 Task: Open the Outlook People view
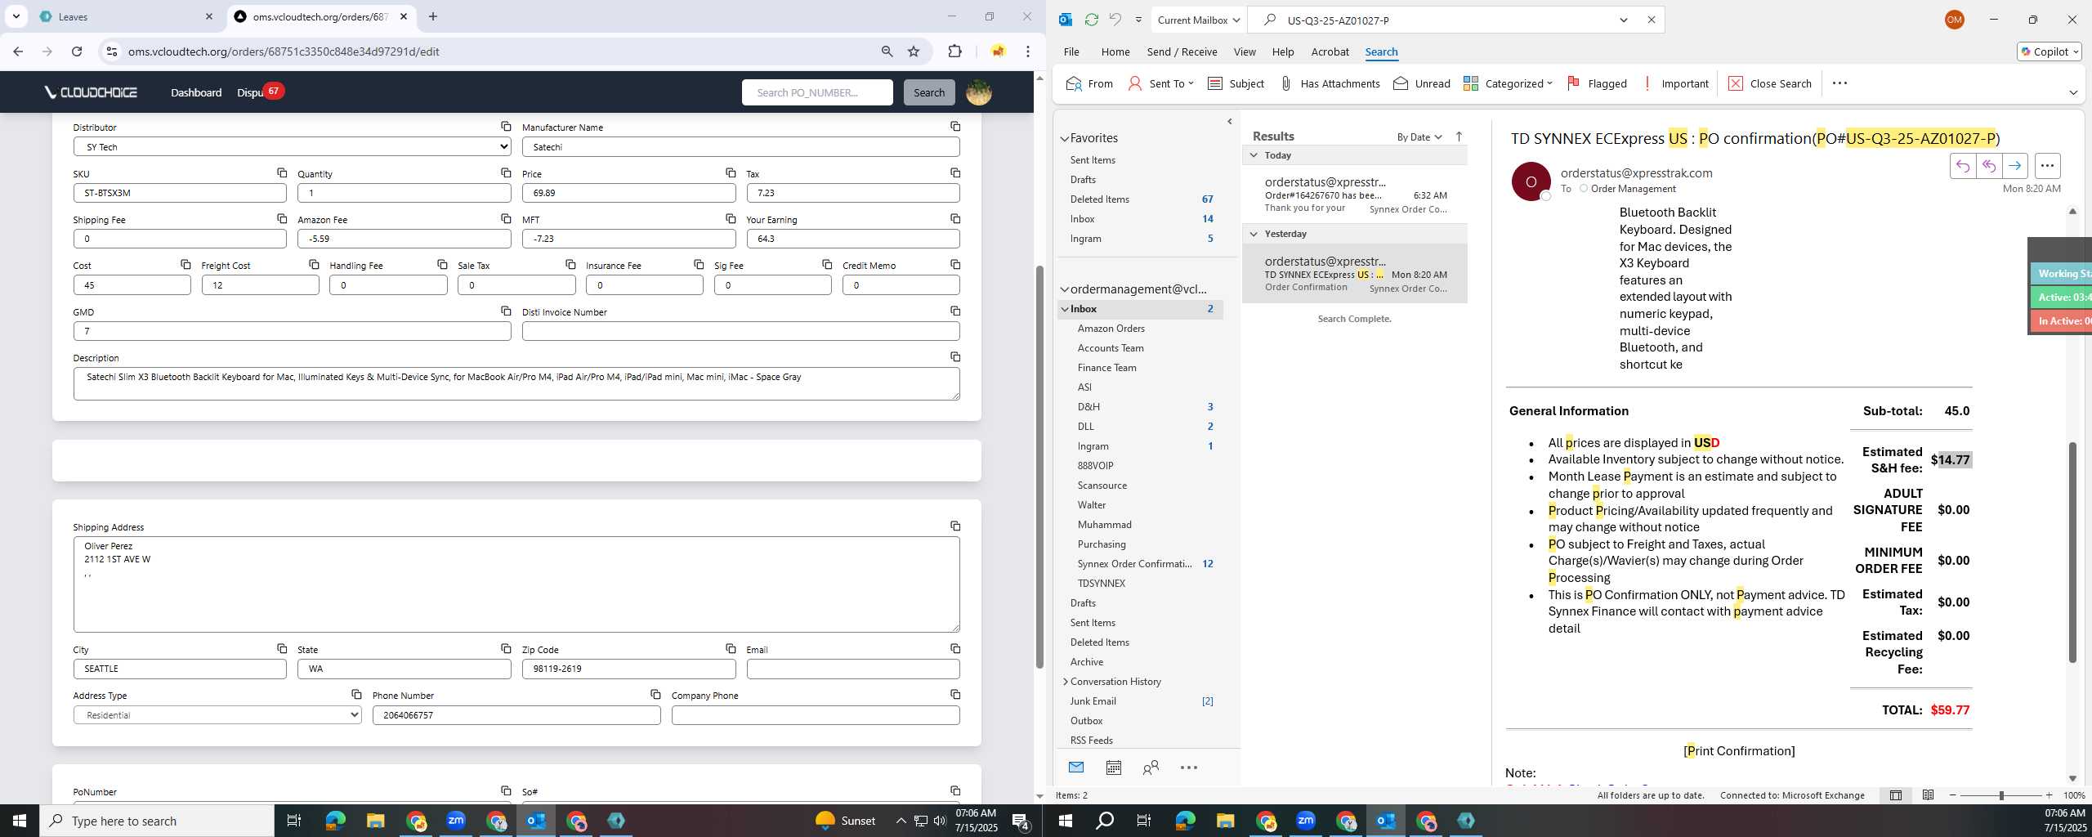click(x=1151, y=767)
